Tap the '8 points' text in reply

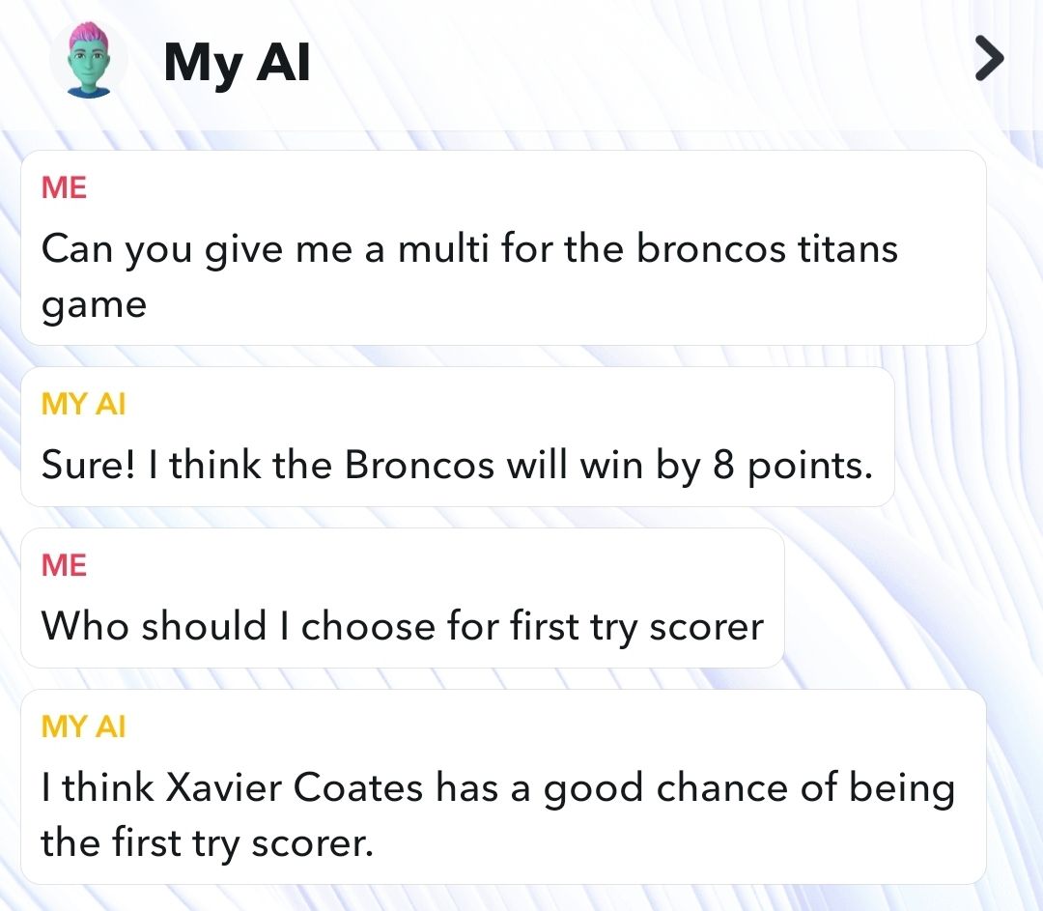point(792,466)
